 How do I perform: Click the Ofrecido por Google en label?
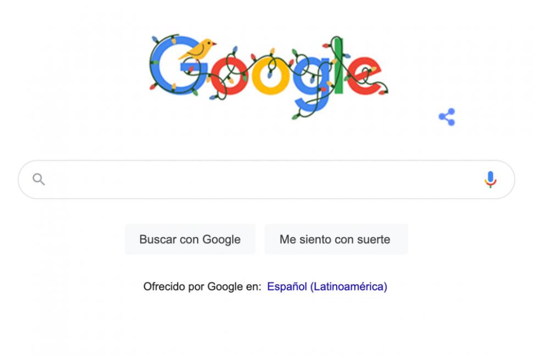point(202,286)
